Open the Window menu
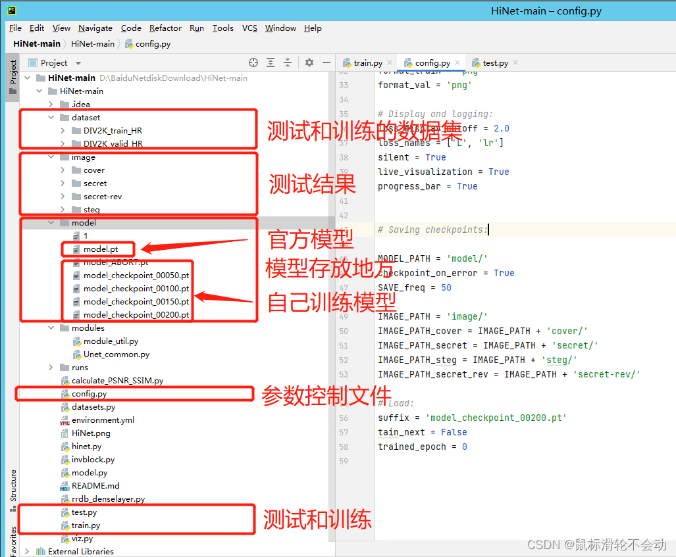Image resolution: width=676 pixels, height=557 pixels. pos(280,28)
